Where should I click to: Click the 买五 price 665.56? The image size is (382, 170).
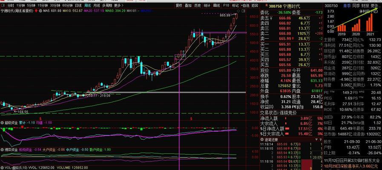click(x=285, y=65)
